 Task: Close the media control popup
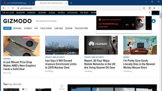149,12
